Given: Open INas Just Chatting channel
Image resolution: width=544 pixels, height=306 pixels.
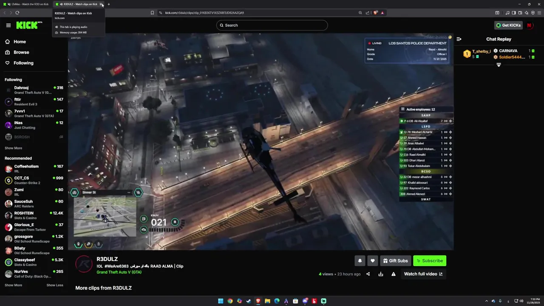Looking at the screenshot, I should [34, 125].
